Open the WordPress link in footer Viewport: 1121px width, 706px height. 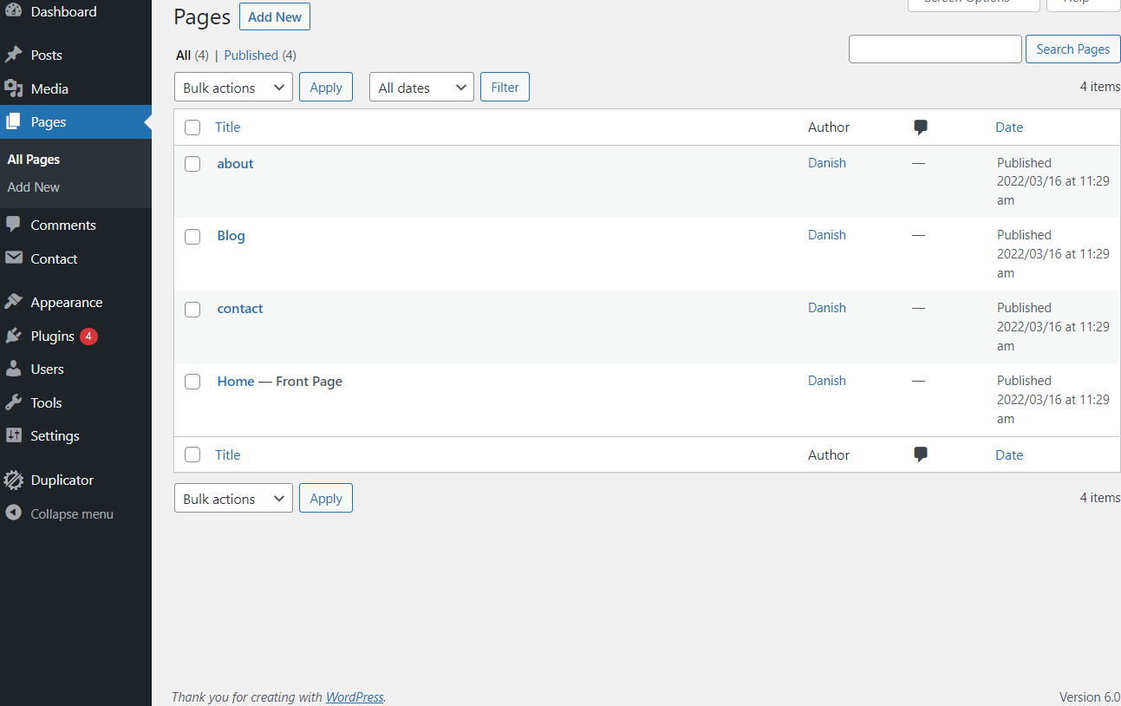tap(355, 696)
